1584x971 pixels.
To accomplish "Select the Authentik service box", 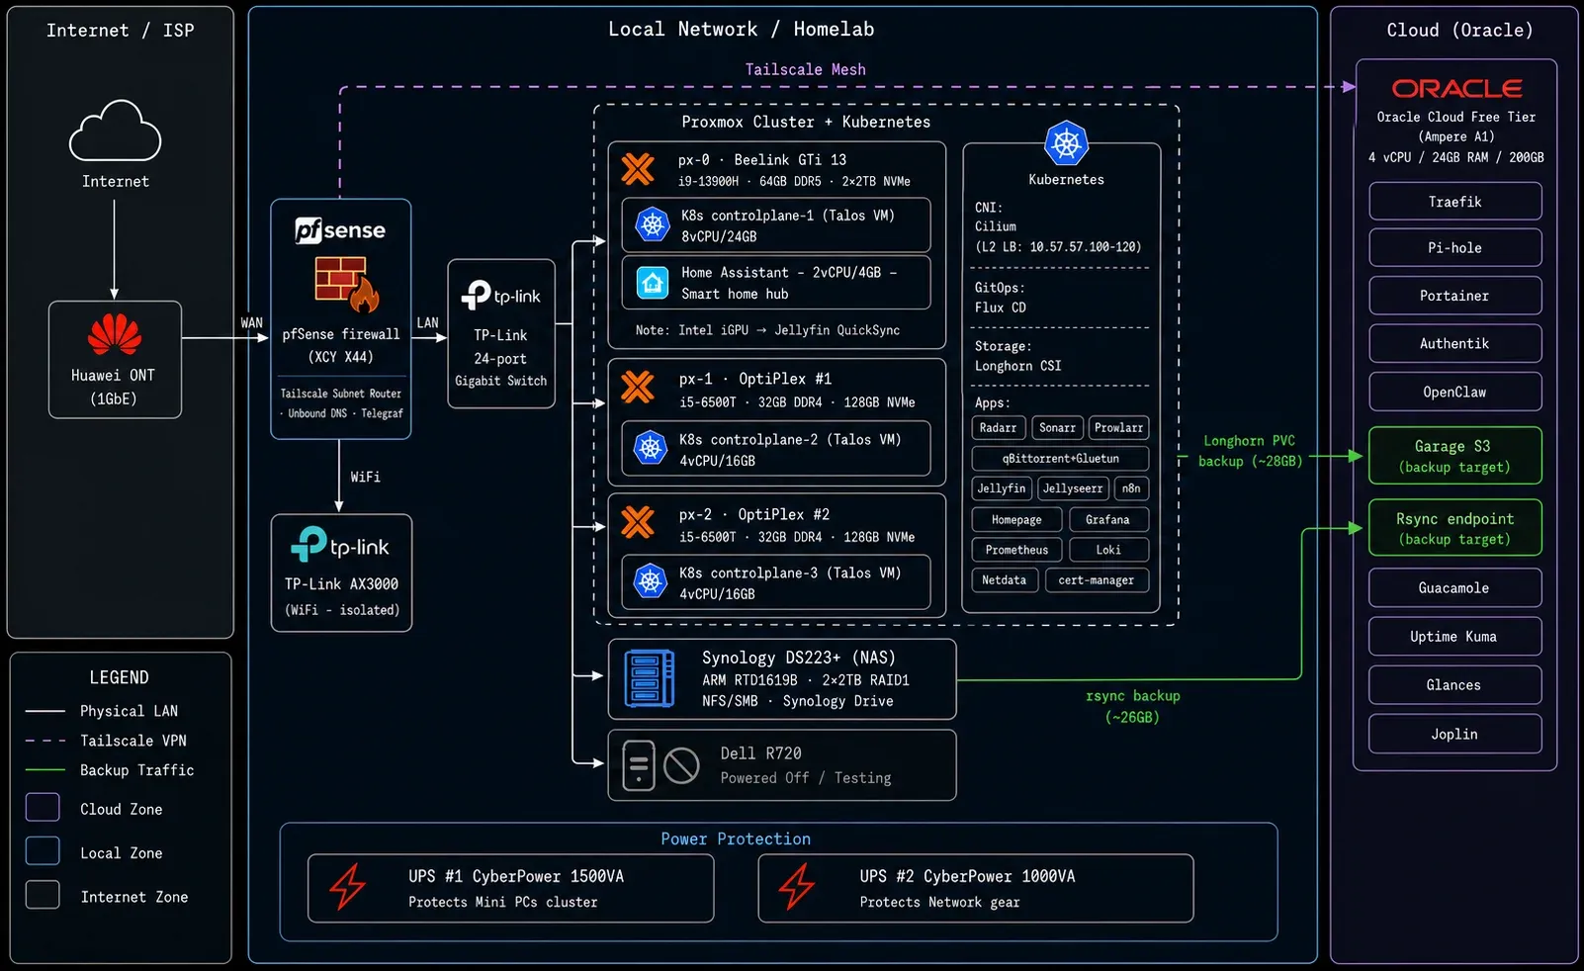I will pos(1455,343).
